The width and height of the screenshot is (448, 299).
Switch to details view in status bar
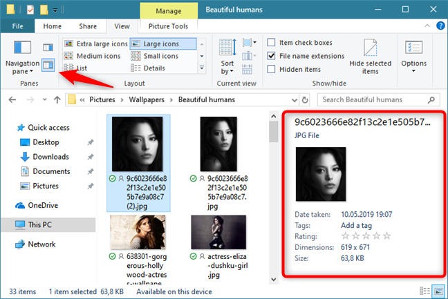tap(425, 291)
